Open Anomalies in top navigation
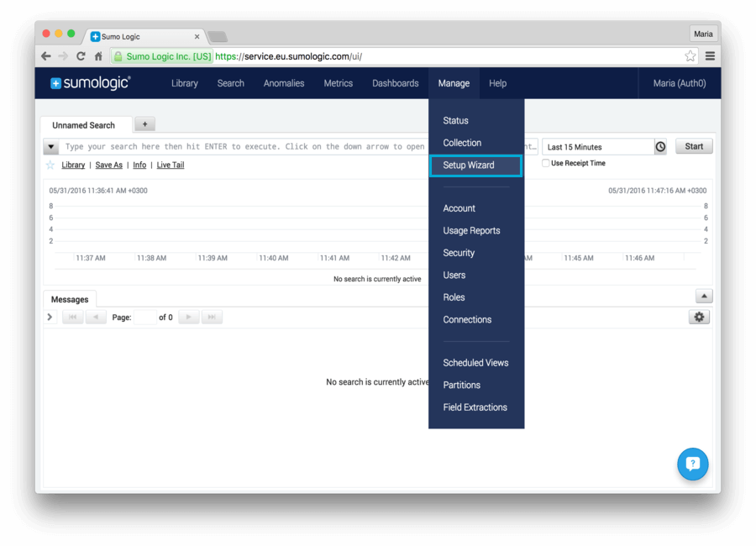 pos(284,83)
